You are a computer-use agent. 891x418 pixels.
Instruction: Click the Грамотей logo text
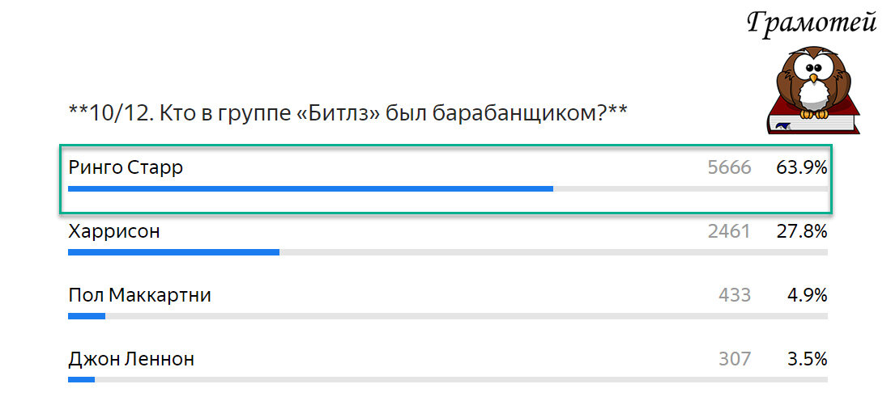[811, 23]
